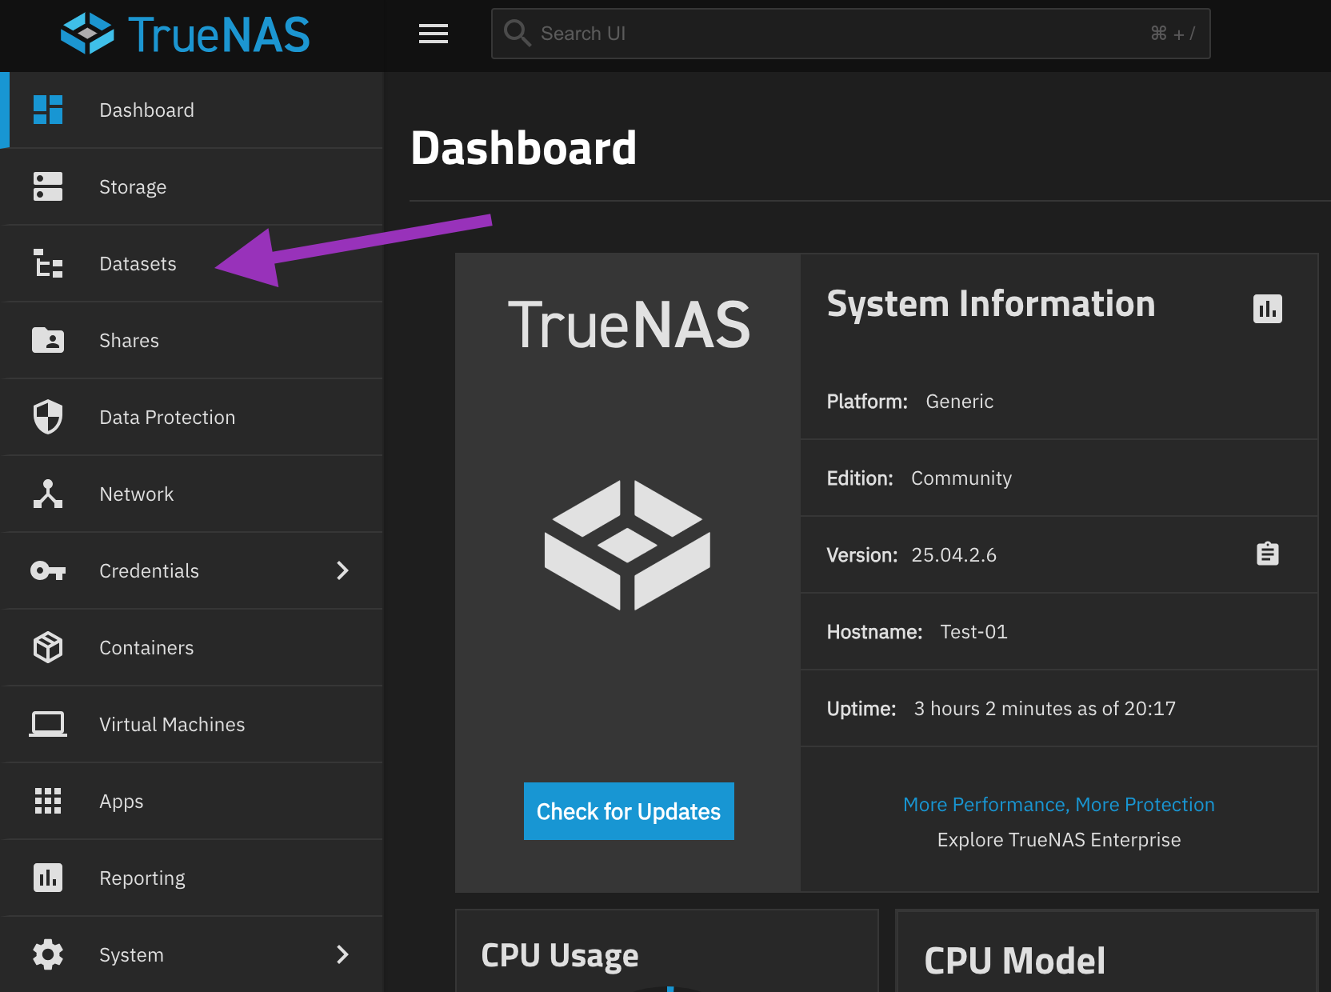The width and height of the screenshot is (1331, 992).
Task: Open the More Performance, More Protection link
Action: (x=1059, y=804)
